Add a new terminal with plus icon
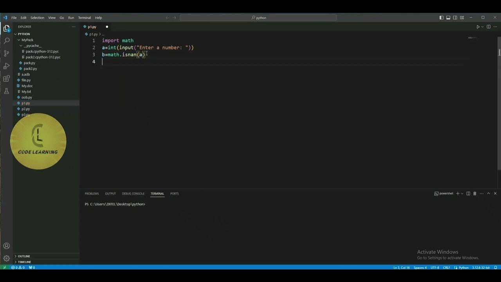501x282 pixels. 458,193
